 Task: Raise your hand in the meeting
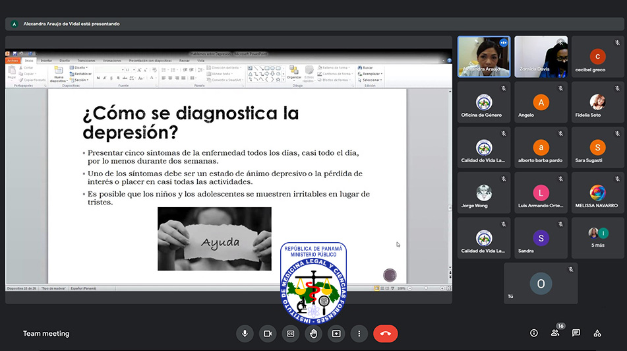[314, 333]
